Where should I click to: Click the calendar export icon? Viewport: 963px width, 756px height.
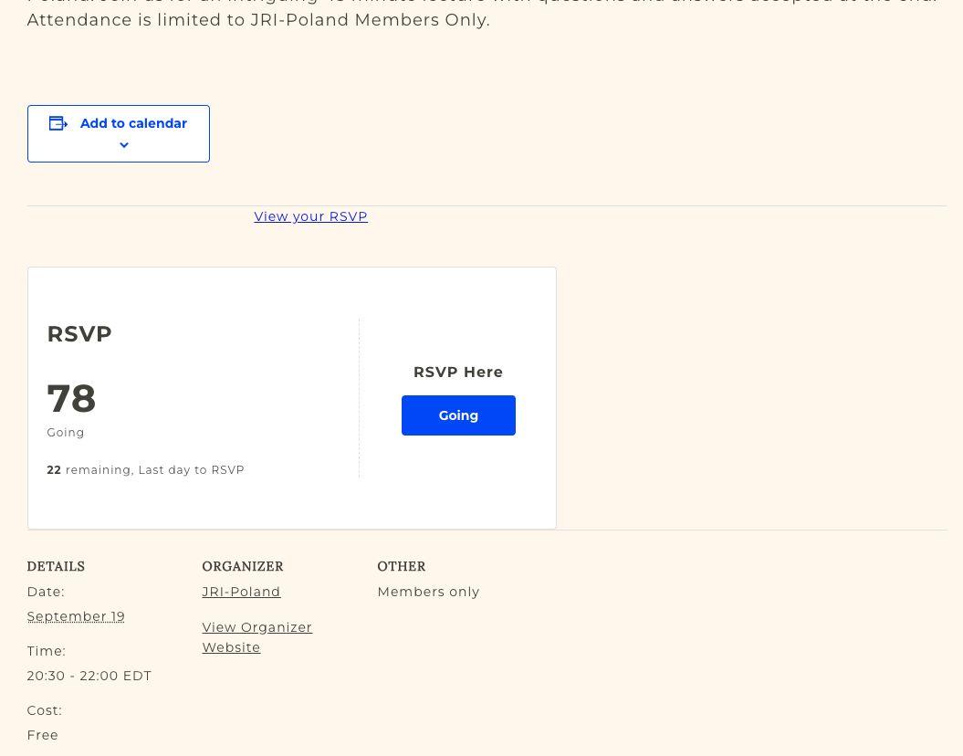coord(58,123)
